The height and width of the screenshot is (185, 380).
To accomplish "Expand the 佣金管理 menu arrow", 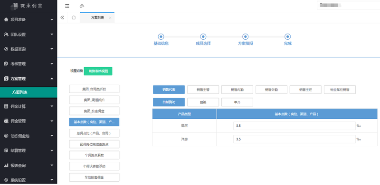I will [52, 121].
